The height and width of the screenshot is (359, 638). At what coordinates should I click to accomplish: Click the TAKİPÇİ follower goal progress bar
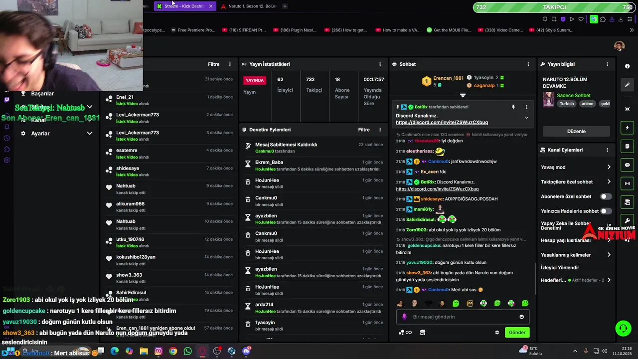coord(554,7)
